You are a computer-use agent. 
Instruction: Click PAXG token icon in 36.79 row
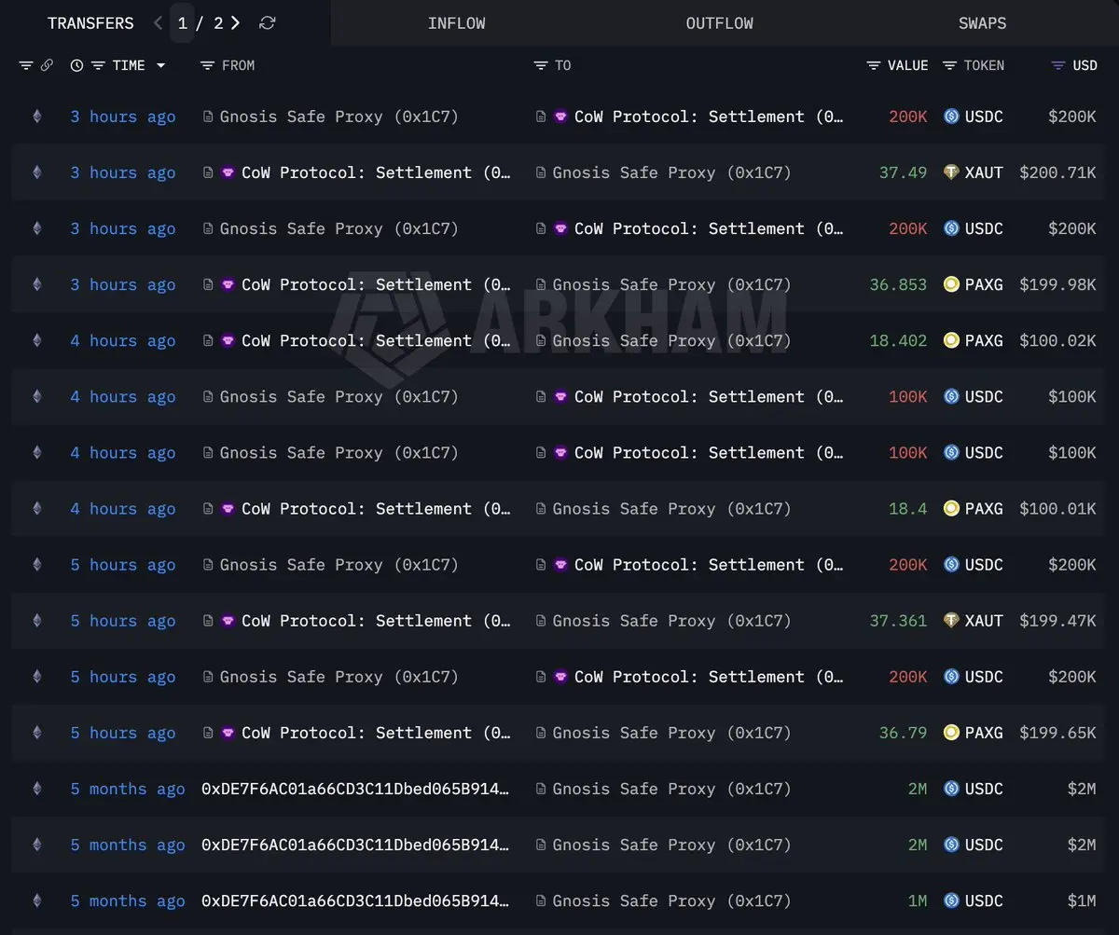[951, 732]
